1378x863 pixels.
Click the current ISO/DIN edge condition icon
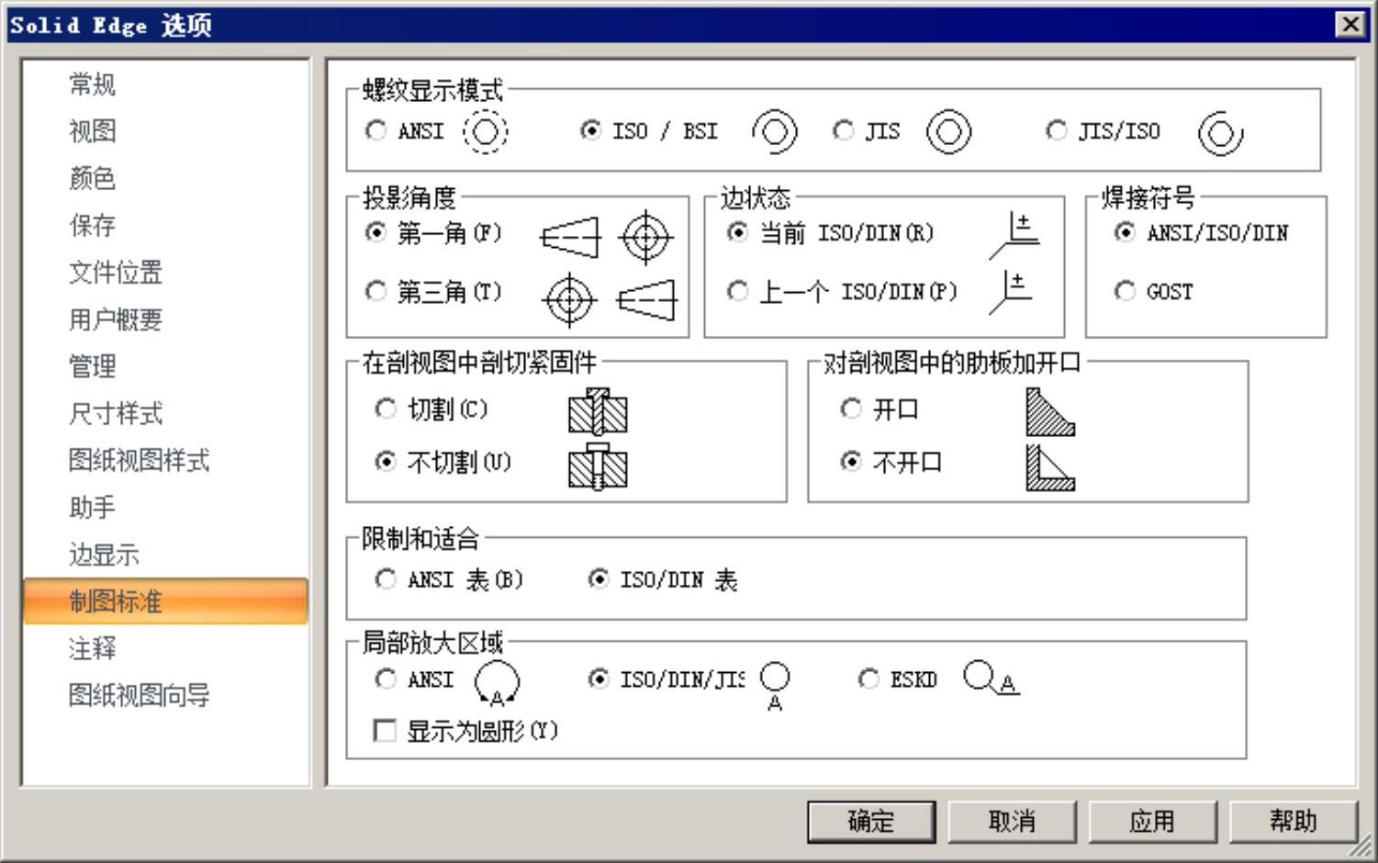coord(1014,235)
